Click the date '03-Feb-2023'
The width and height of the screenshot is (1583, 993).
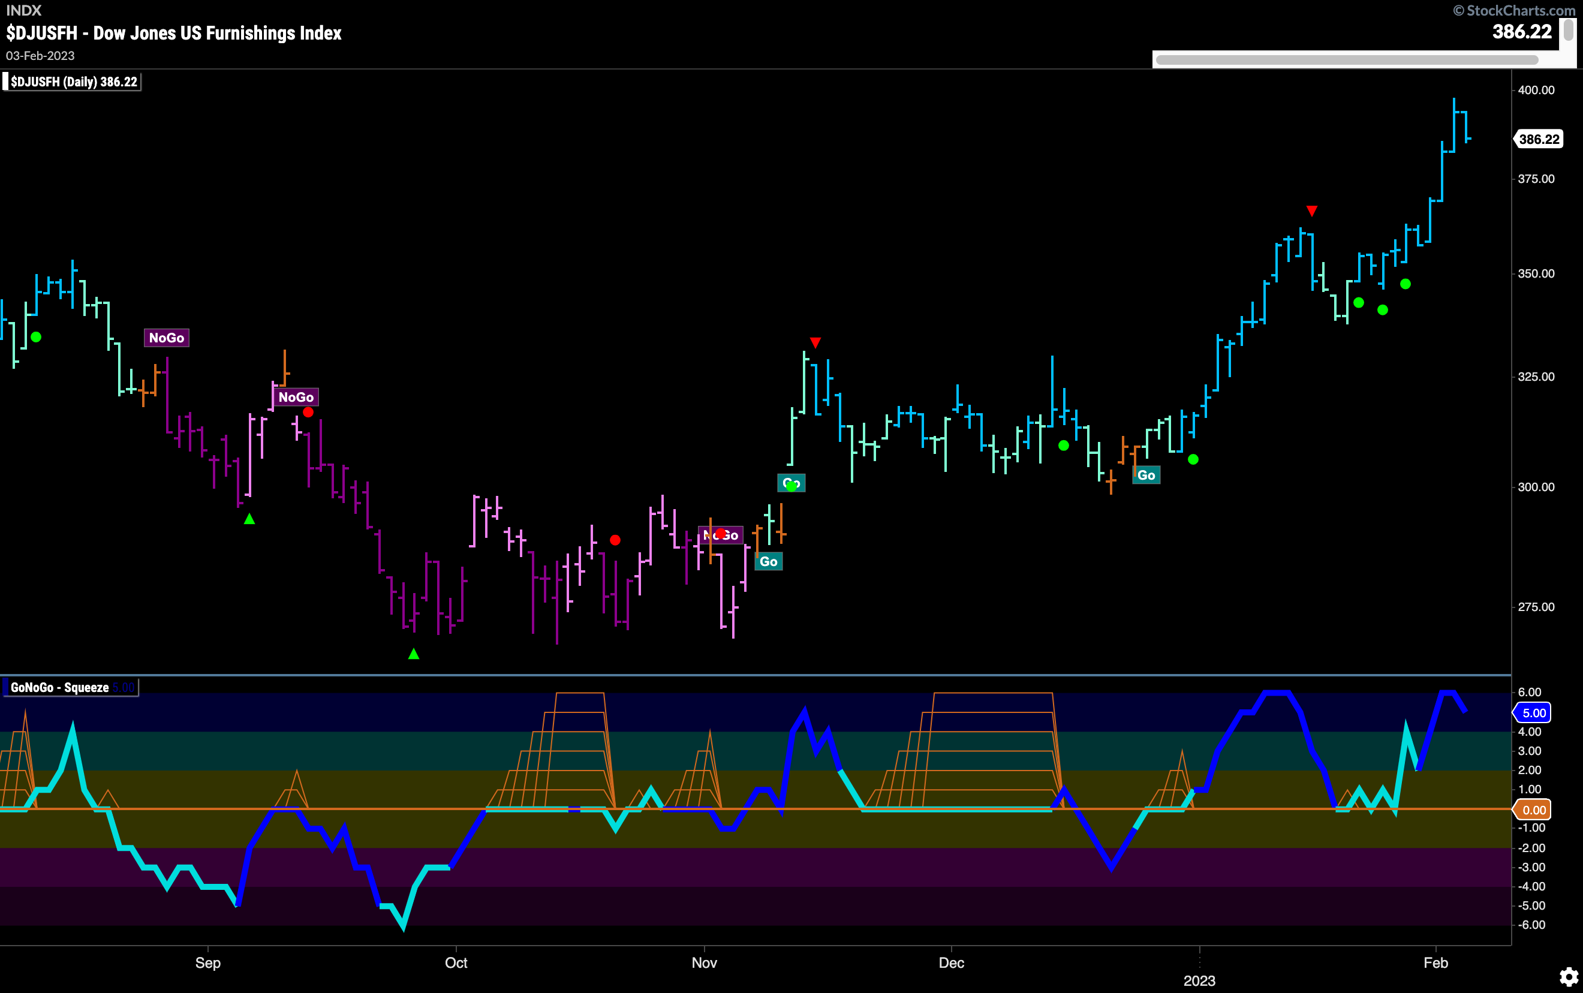pos(40,56)
